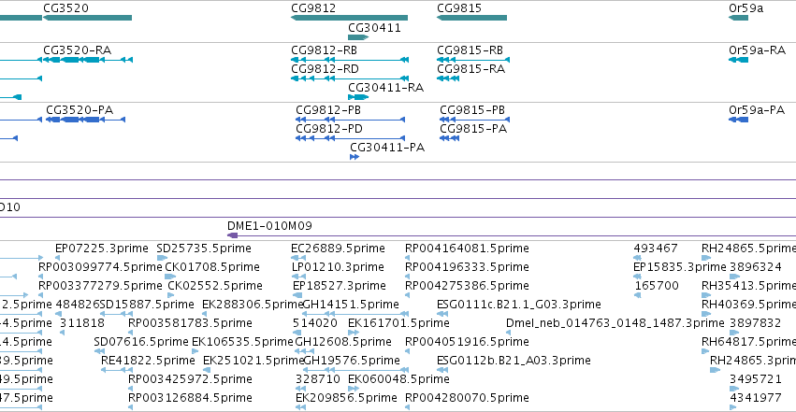Open the CG9812-RB transcript
Screen dimensions: 796x412
350,60
